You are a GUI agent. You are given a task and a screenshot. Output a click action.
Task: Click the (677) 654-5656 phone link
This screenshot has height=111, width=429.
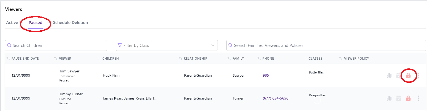pos(276,98)
